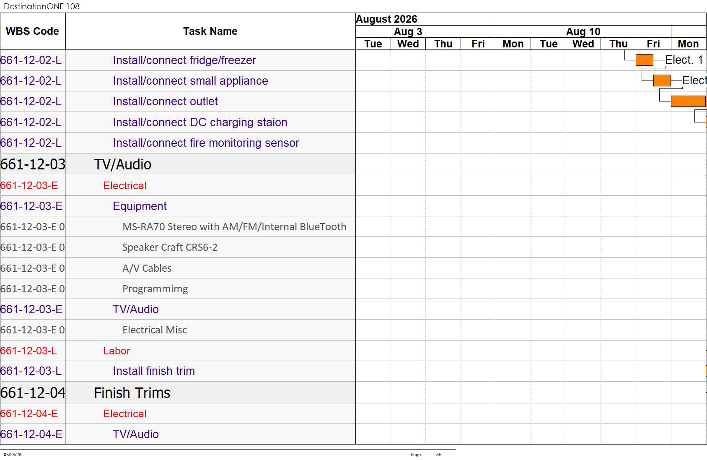The width and height of the screenshot is (707, 460).
Task: Click the 05/25/26 date in footer
Action: (x=13, y=455)
